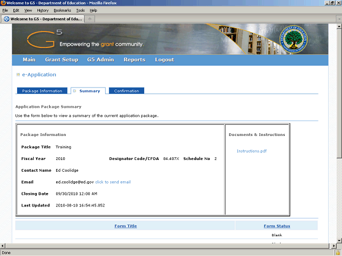
Task: Click the G5 logo in banner
Action: (44, 39)
